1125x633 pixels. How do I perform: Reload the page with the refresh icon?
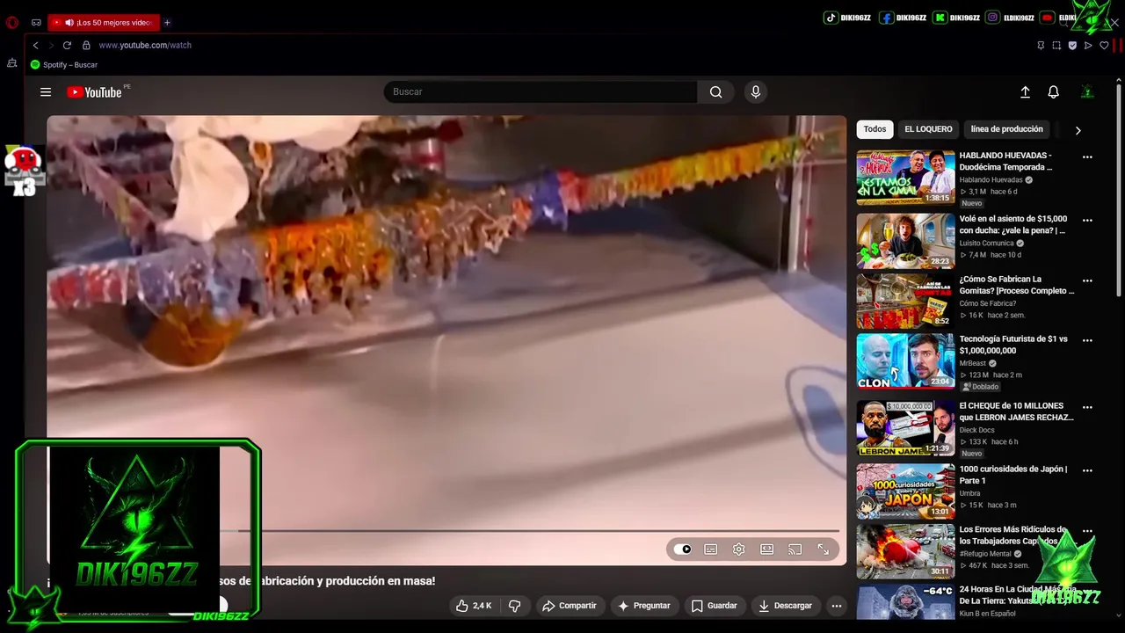click(x=67, y=45)
